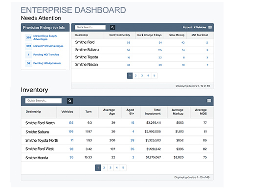Sort by Not Frontline Rdy column
This screenshot has height=188, width=267.
(120, 35)
